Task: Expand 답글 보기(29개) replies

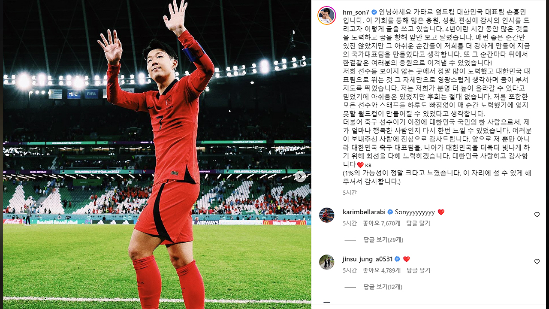Action: click(383, 240)
